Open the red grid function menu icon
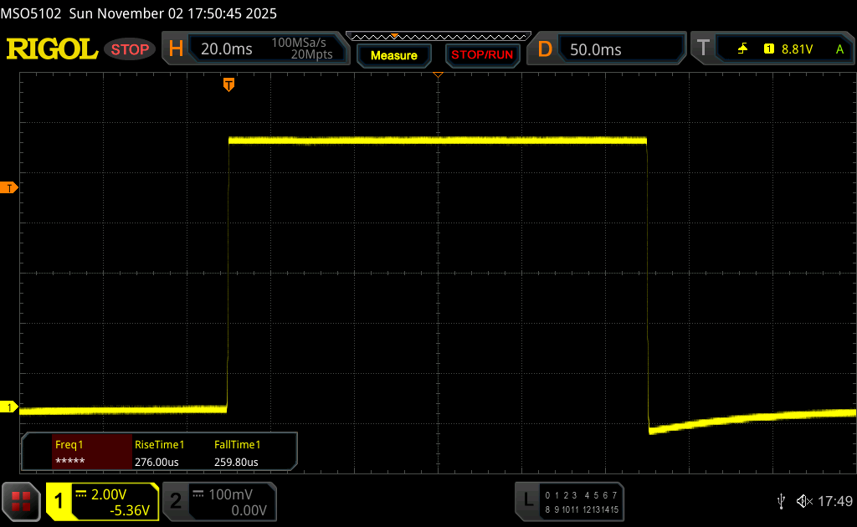This screenshot has height=527, width=857. pyautogui.click(x=21, y=501)
